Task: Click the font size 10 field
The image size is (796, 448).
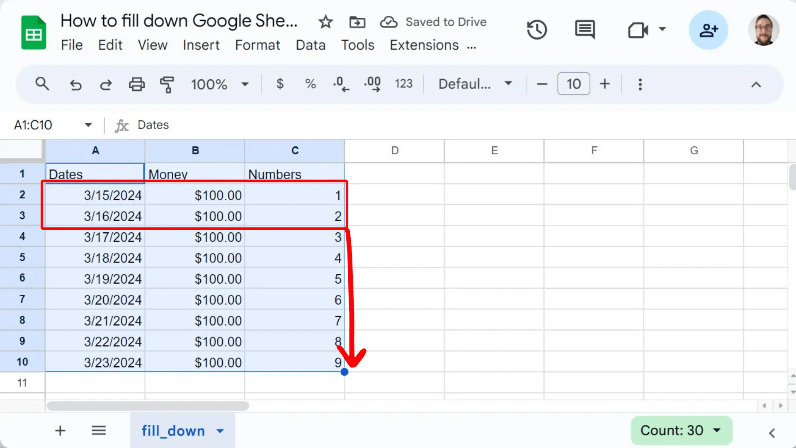Action: 573,84
